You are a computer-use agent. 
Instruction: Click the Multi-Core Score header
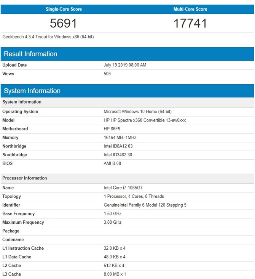(190, 9)
